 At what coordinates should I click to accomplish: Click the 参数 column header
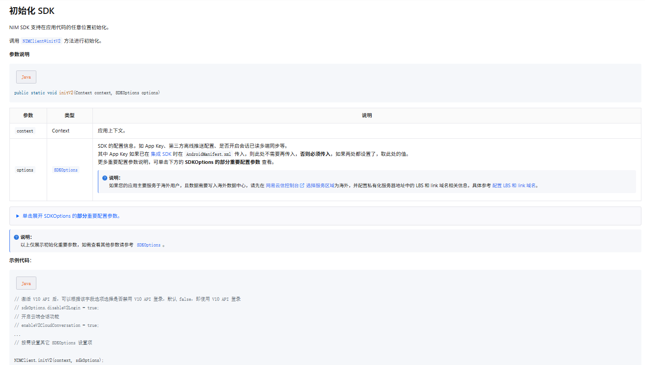pos(28,115)
